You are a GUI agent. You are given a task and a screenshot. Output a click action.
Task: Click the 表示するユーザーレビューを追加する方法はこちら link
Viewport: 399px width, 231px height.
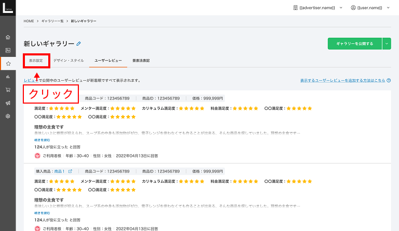342,81
